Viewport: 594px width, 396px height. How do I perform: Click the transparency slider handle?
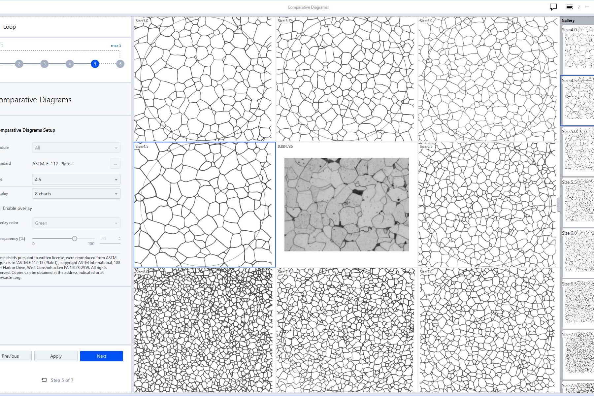click(75, 239)
